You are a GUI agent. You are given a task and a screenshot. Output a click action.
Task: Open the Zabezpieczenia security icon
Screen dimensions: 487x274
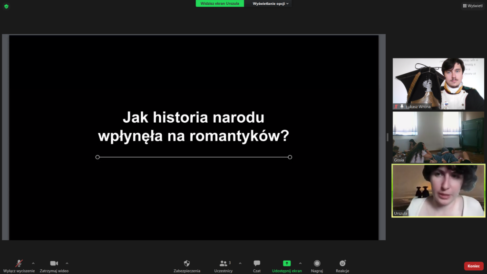[x=187, y=264]
